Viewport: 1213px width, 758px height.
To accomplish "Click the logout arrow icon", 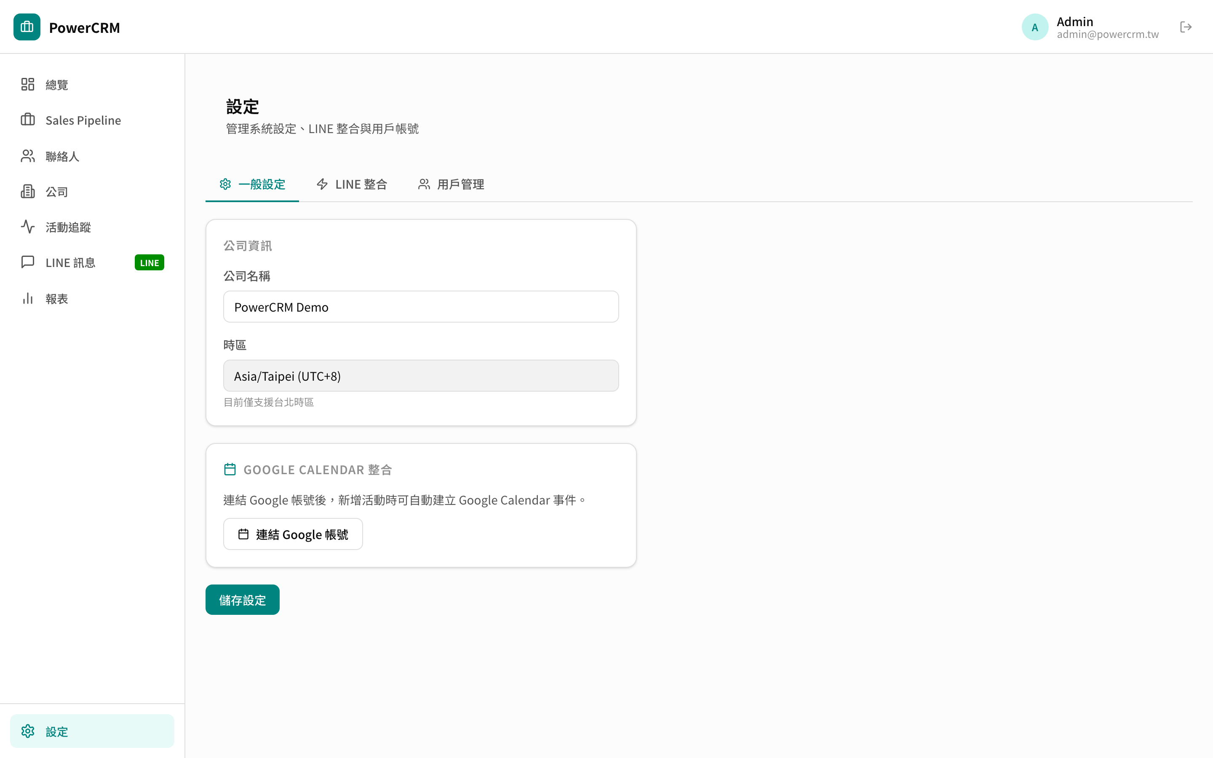I will pyautogui.click(x=1186, y=27).
